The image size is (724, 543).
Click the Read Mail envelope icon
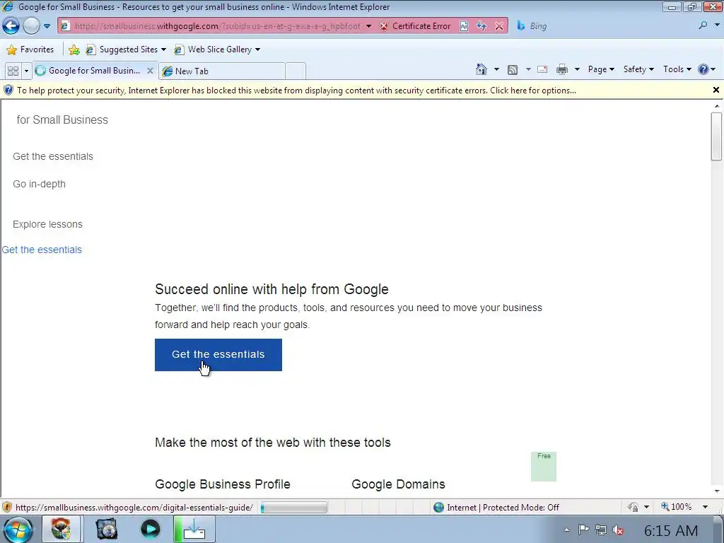coord(542,69)
